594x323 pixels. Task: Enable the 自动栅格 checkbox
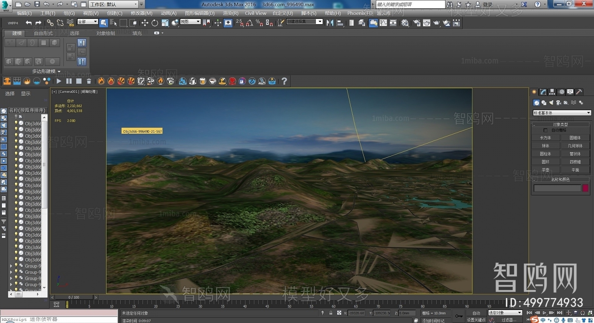(x=545, y=130)
